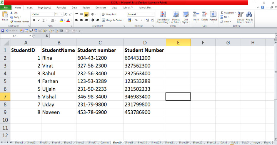Open the Sheet8 worksheet tab
277x145 pixels.
tap(129, 142)
